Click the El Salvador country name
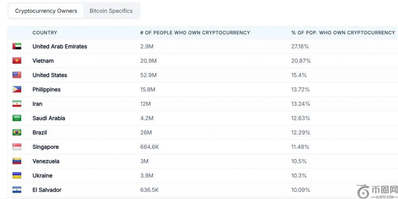Viewport: 398px width, 199px height. coord(47,190)
